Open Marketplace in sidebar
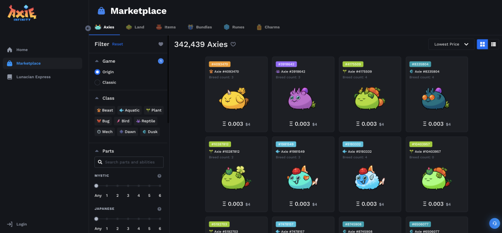The image size is (502, 233). coord(43,63)
